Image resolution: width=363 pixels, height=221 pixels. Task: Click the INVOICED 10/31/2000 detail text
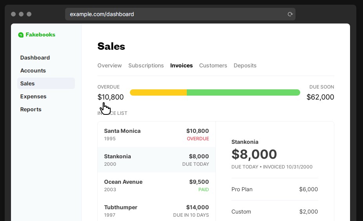tap(288, 167)
